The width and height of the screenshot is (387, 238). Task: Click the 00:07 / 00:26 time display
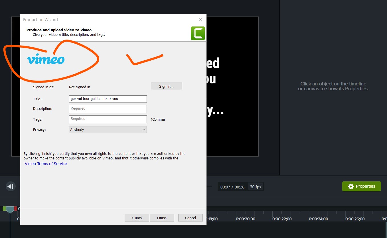pos(232,187)
